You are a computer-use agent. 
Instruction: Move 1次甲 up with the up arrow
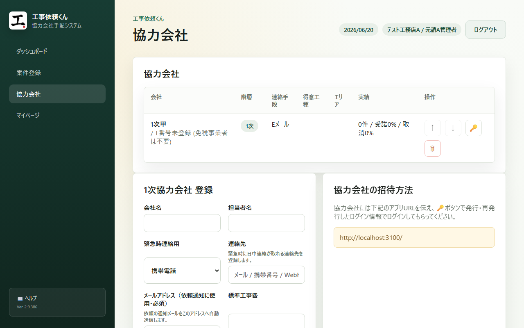coord(433,128)
